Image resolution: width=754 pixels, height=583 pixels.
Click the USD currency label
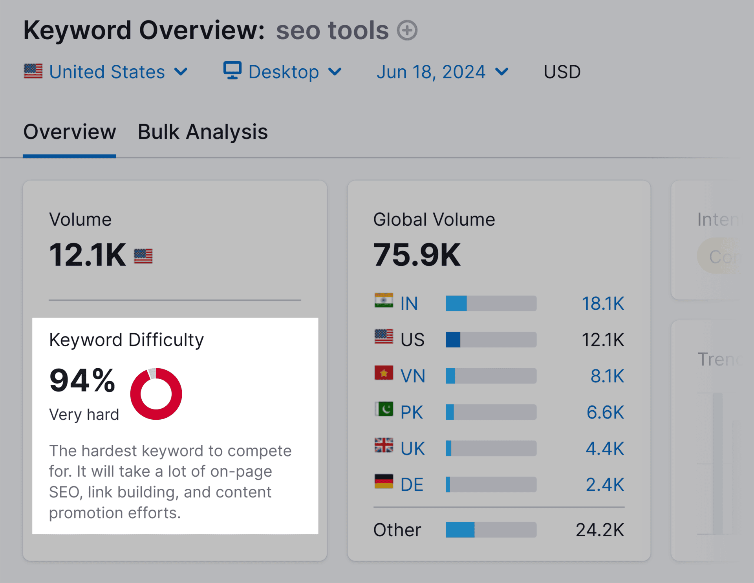pos(562,71)
